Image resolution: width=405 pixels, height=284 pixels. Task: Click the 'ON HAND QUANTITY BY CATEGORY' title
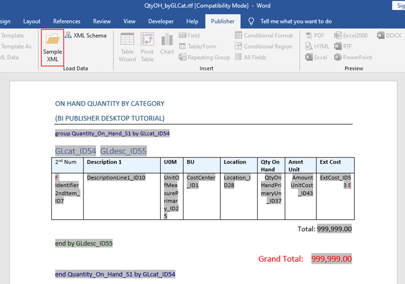click(110, 104)
